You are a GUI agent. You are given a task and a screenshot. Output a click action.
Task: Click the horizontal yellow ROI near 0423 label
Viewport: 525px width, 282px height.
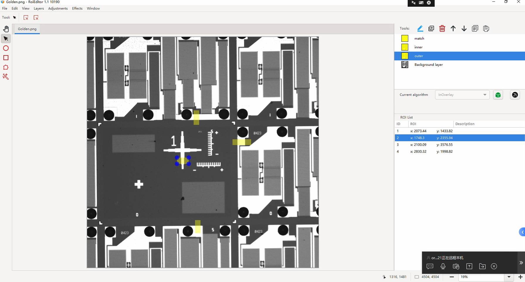coord(242,142)
